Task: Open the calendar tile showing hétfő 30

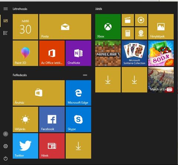Action: [x=25, y=27]
